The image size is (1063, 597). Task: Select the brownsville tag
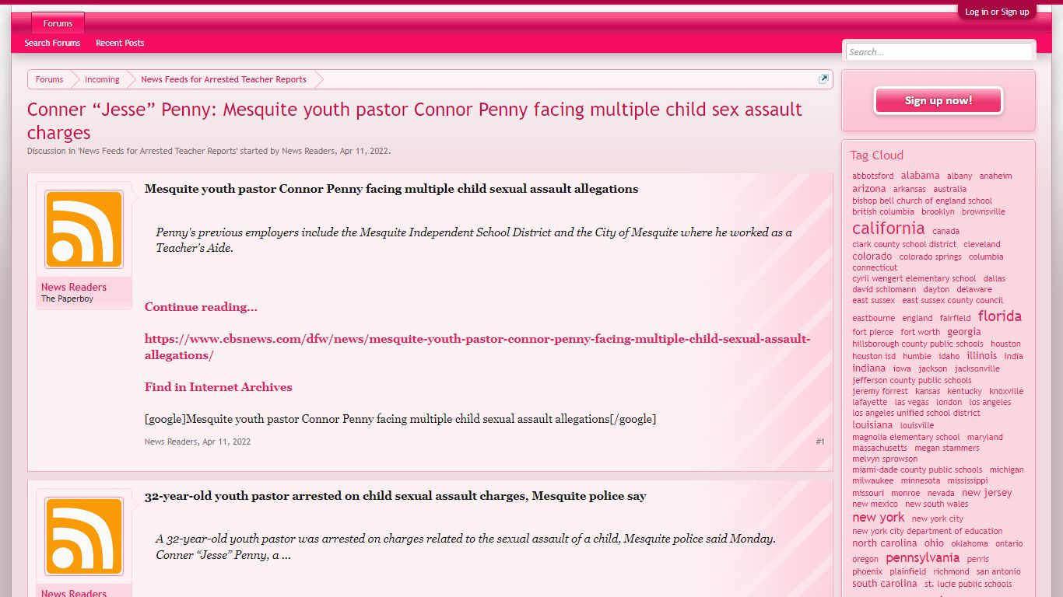(984, 211)
